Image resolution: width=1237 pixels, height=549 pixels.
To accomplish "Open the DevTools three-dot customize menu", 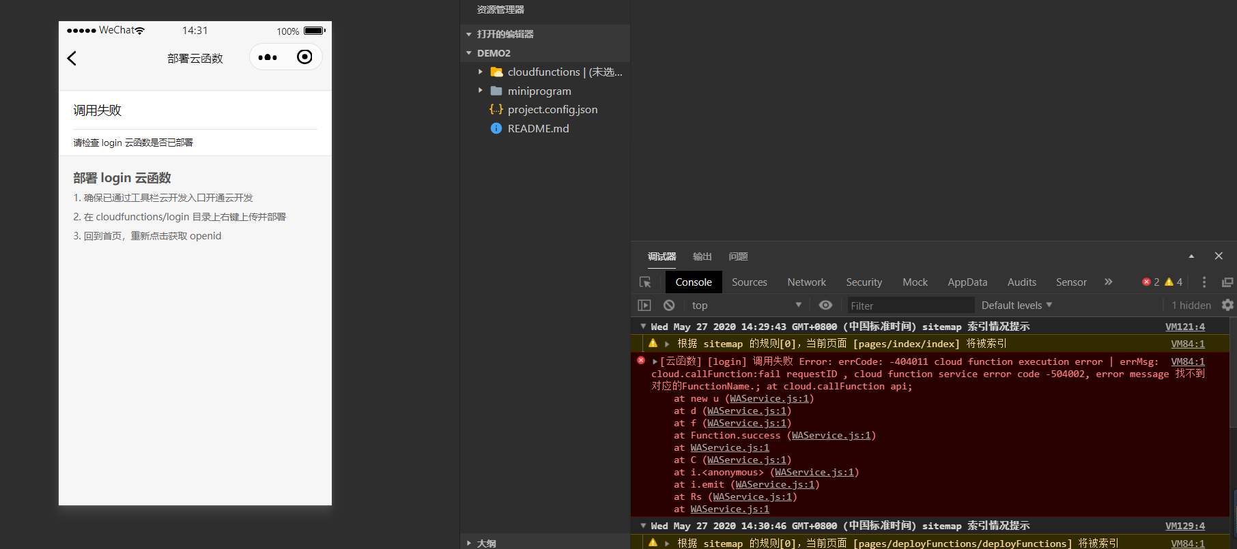I will [x=1204, y=282].
